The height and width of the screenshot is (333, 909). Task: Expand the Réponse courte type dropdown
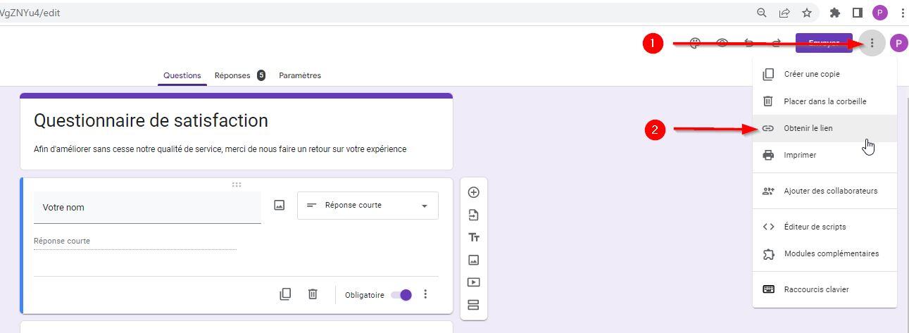point(368,206)
